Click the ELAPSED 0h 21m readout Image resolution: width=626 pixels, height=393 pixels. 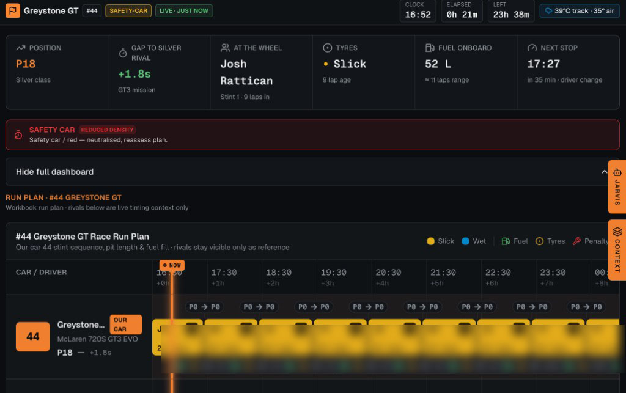click(462, 11)
